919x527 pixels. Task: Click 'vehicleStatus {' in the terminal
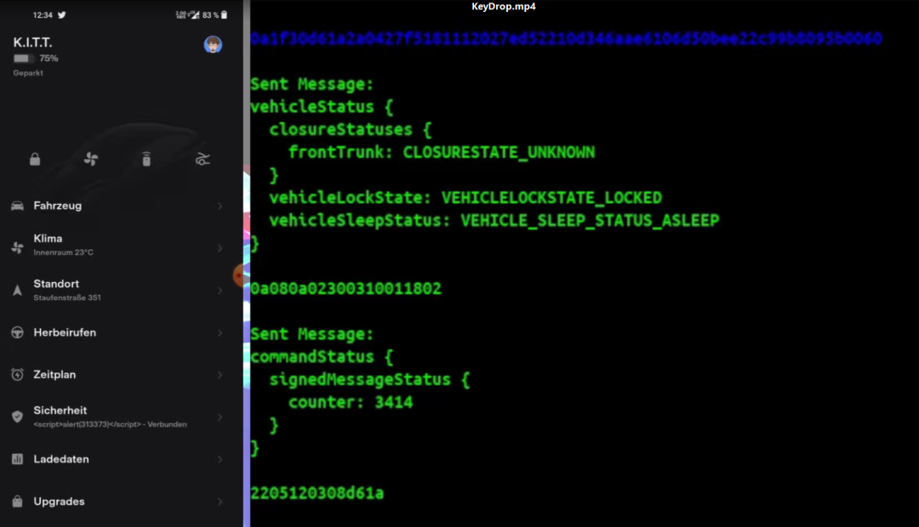[322, 106]
